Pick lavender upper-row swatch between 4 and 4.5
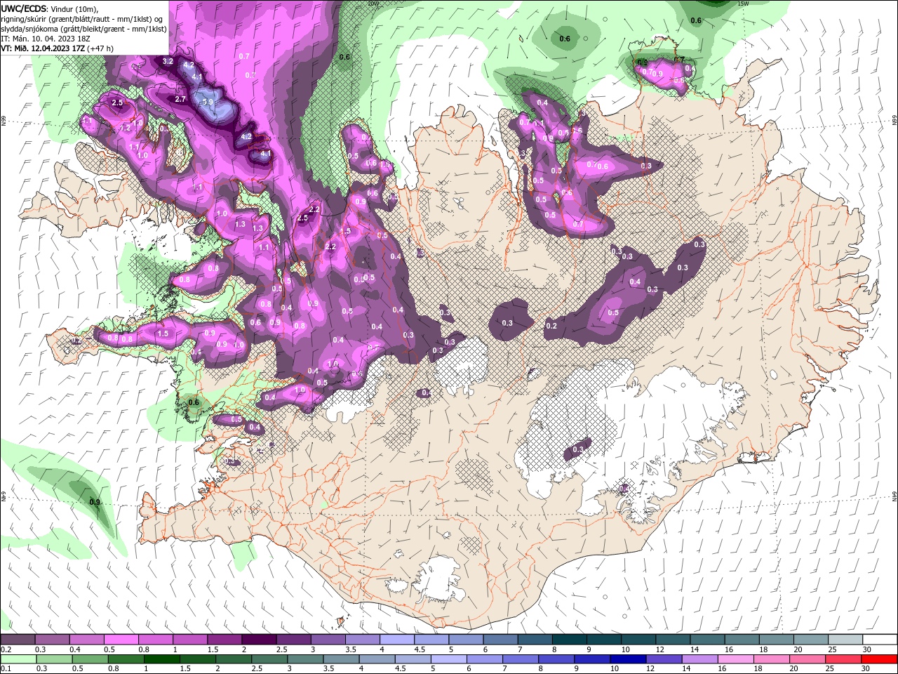 coord(397,640)
